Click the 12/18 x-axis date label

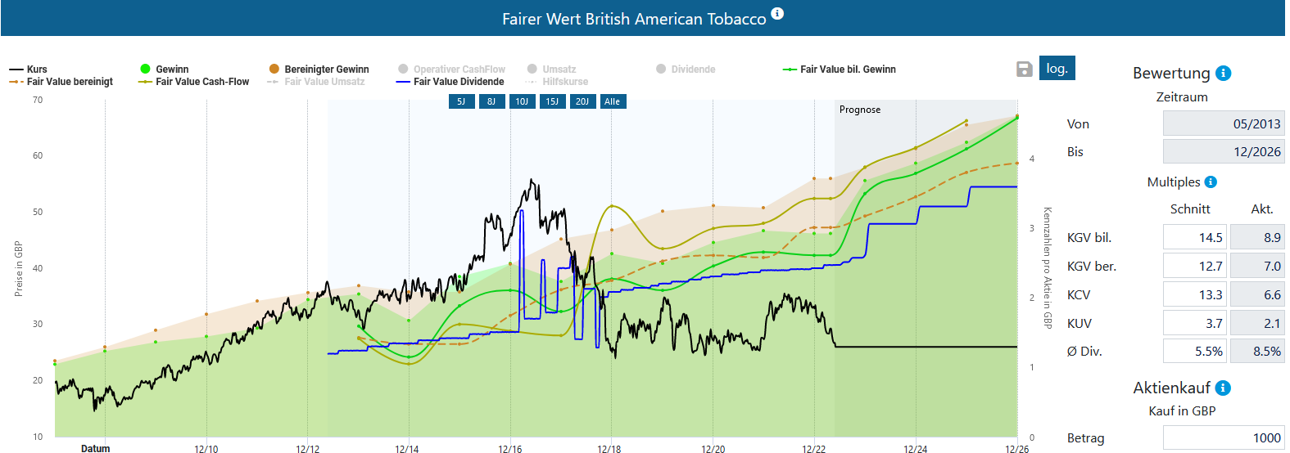609,449
